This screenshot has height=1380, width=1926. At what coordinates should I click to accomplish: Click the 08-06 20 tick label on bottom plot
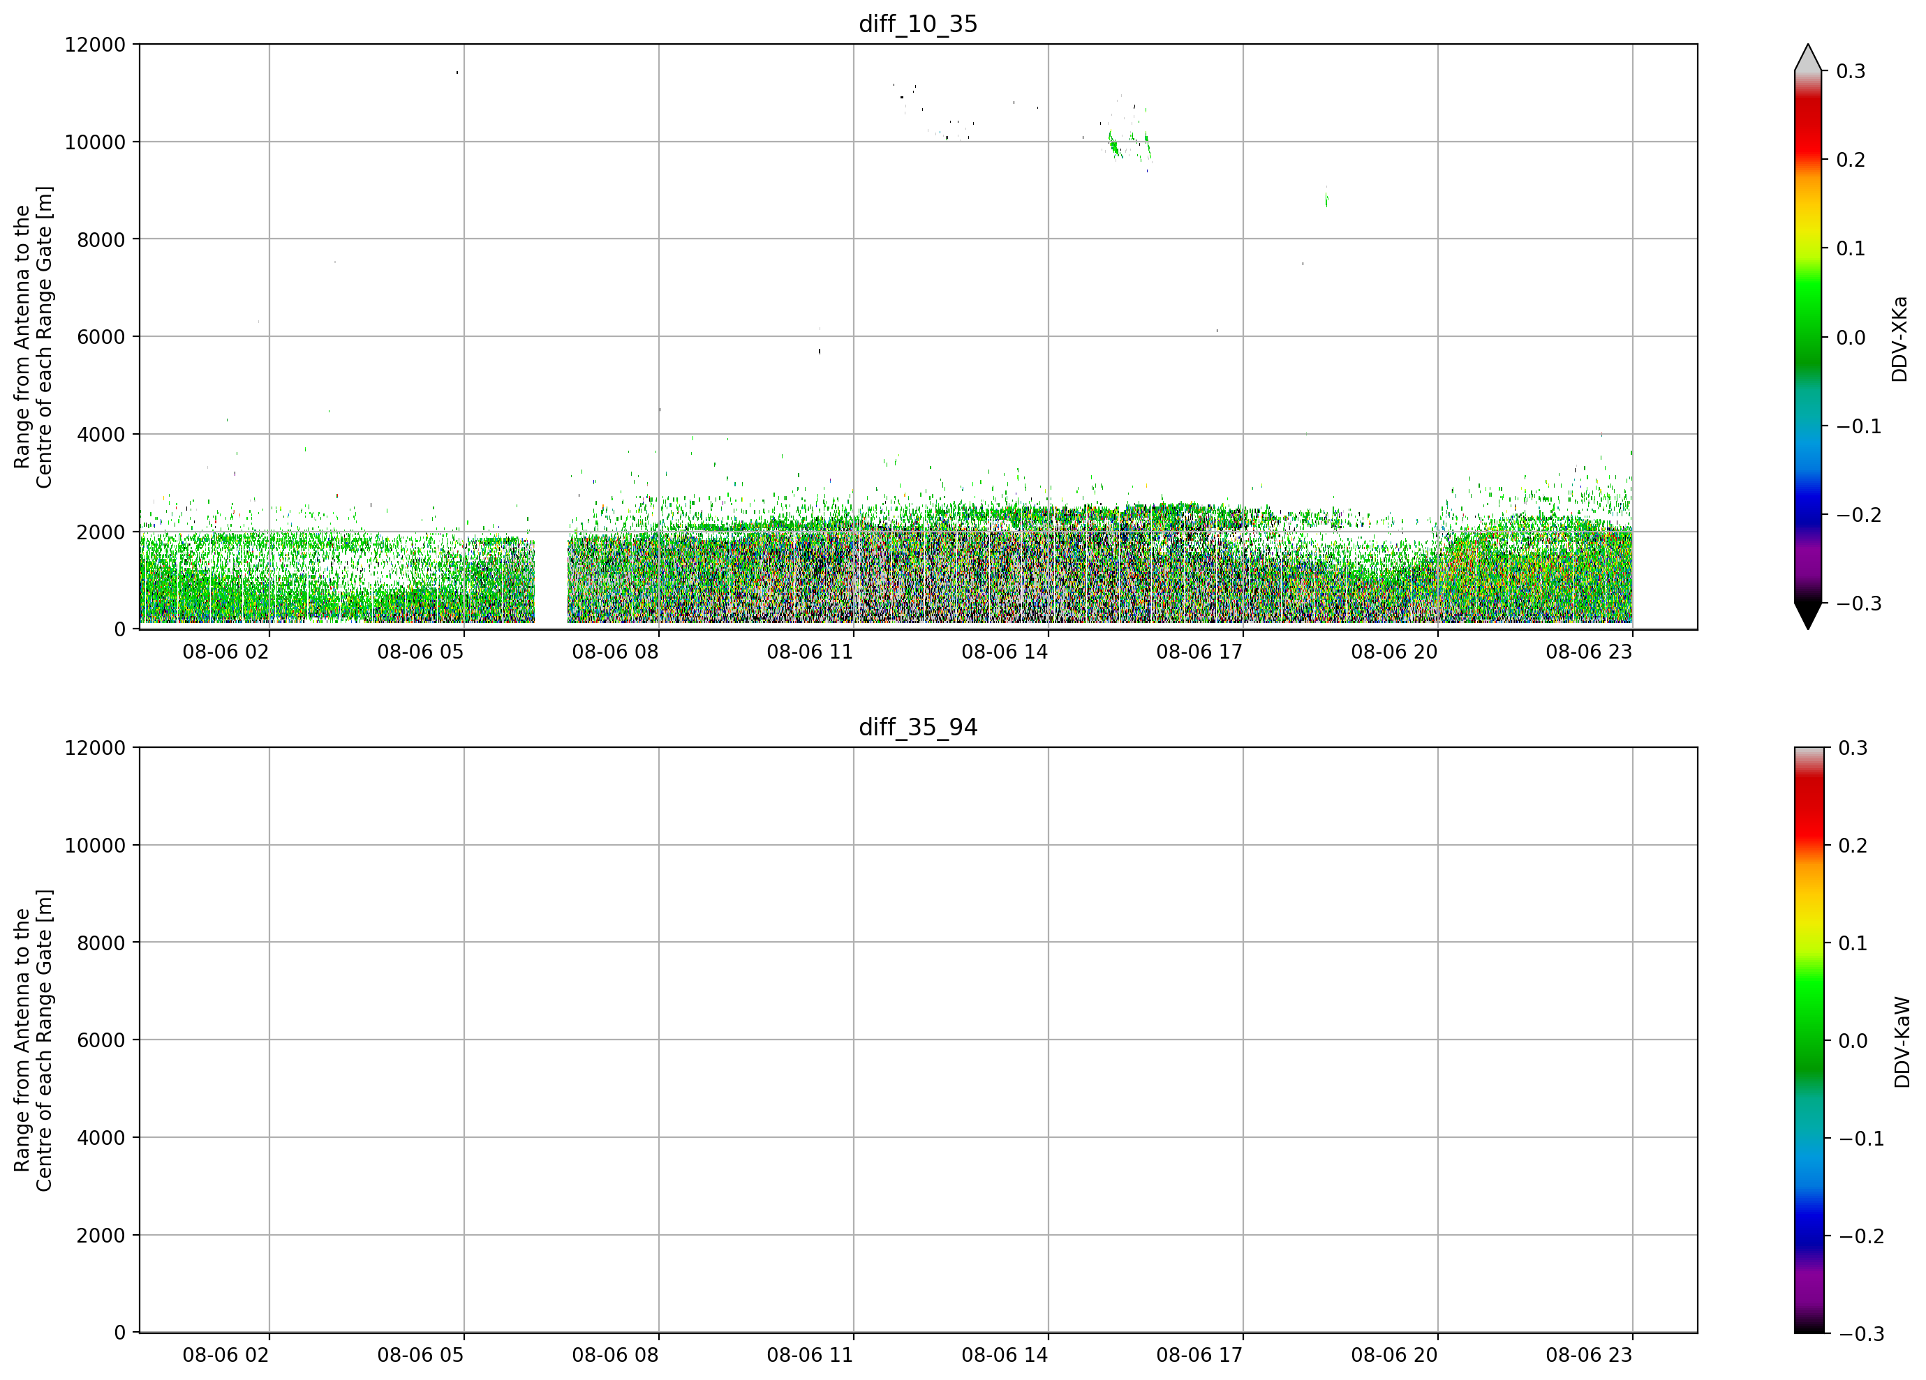tap(1394, 1356)
